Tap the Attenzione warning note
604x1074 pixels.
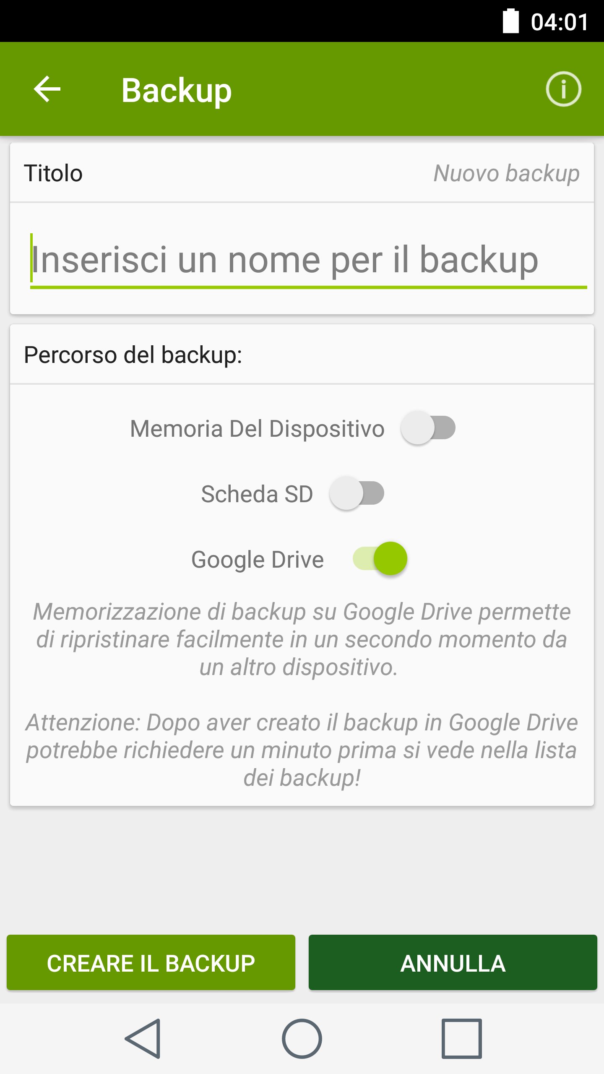302,750
